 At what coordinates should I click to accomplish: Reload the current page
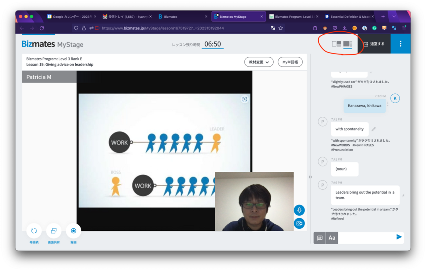(42, 28)
